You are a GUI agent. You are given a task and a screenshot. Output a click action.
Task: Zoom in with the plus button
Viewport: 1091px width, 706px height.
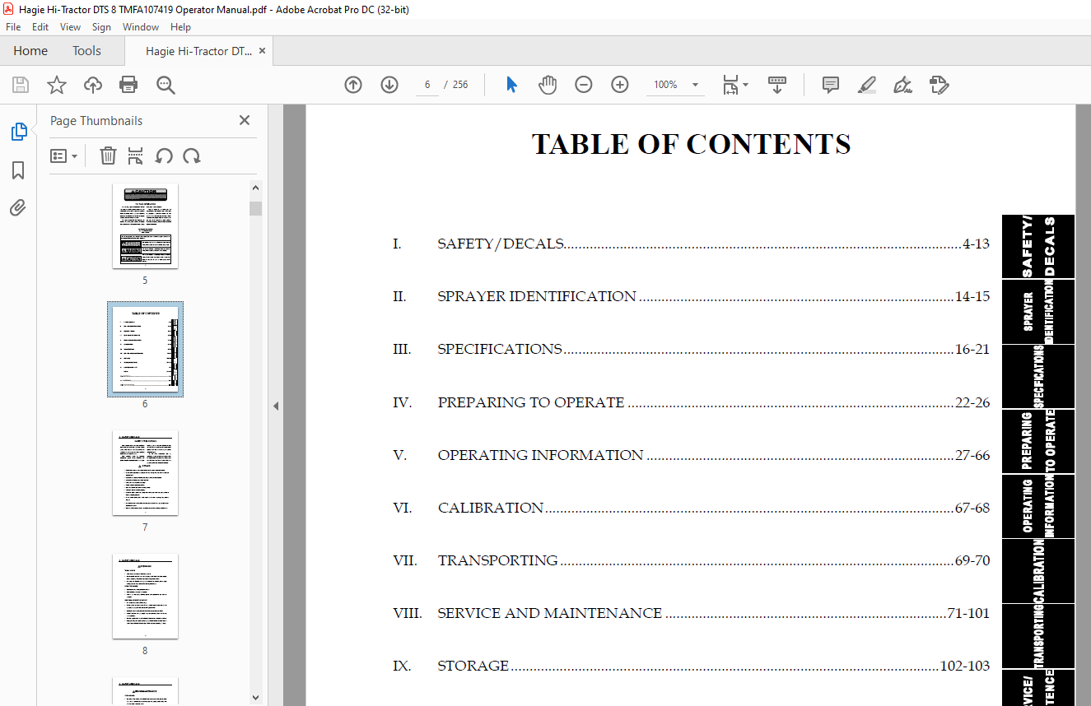click(620, 85)
